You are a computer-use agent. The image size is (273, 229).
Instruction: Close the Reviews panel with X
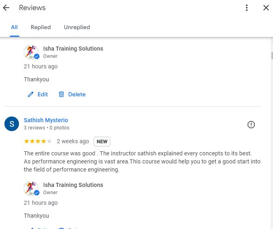(266, 8)
